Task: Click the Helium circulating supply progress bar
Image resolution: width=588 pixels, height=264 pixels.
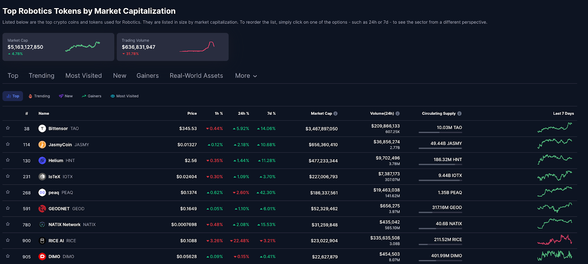Action: [440, 164]
